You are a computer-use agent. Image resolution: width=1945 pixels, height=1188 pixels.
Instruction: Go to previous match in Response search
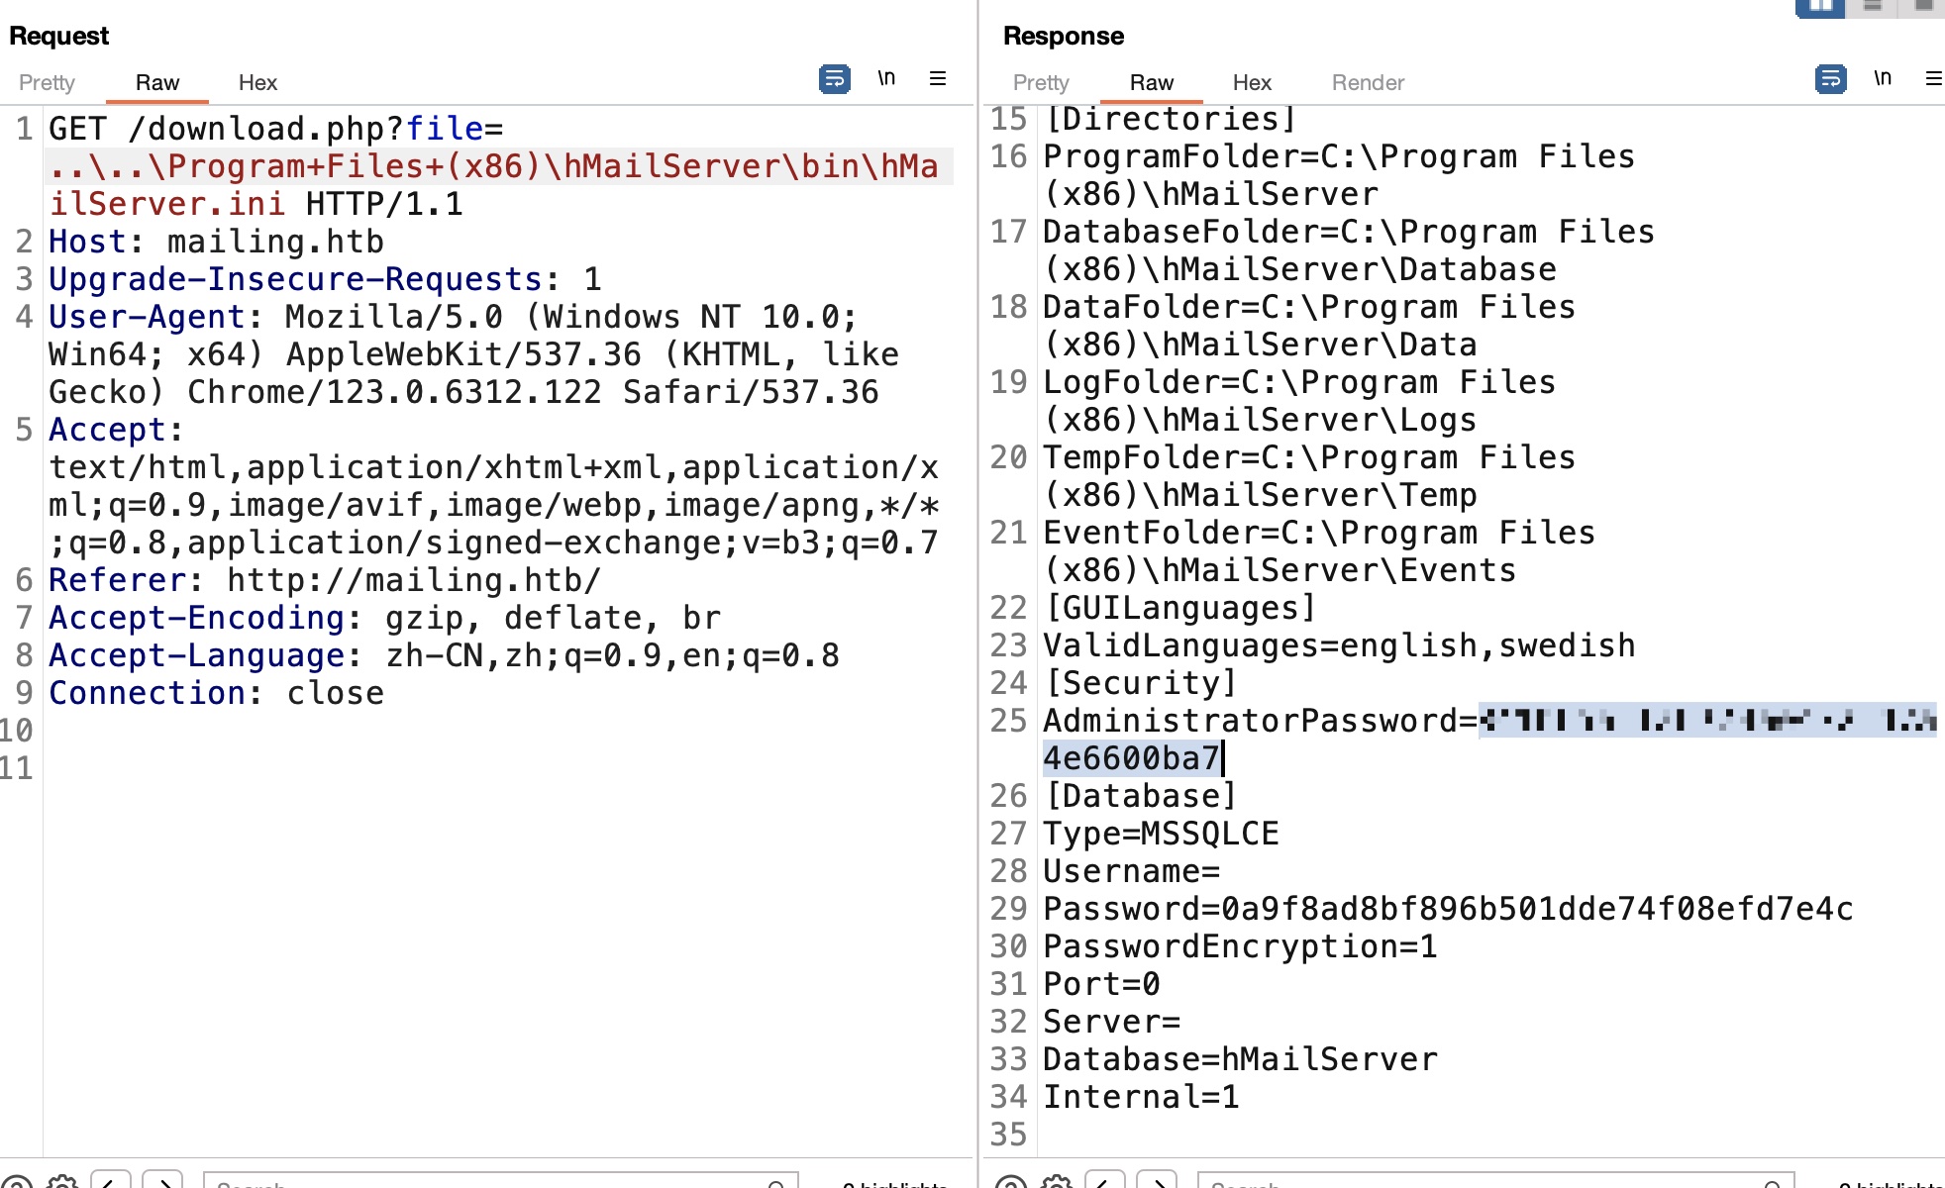tap(1105, 1182)
